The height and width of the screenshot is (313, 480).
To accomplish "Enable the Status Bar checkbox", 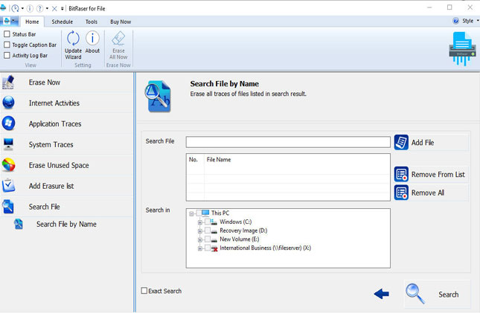I will click(x=7, y=34).
